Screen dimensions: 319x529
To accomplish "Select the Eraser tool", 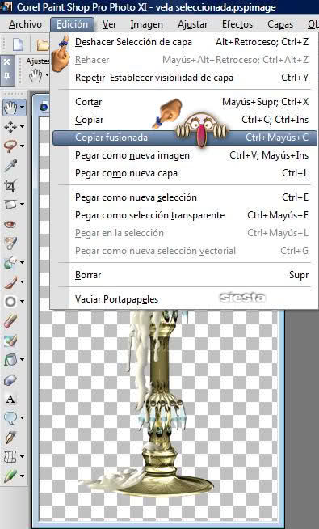I will 10,321.
